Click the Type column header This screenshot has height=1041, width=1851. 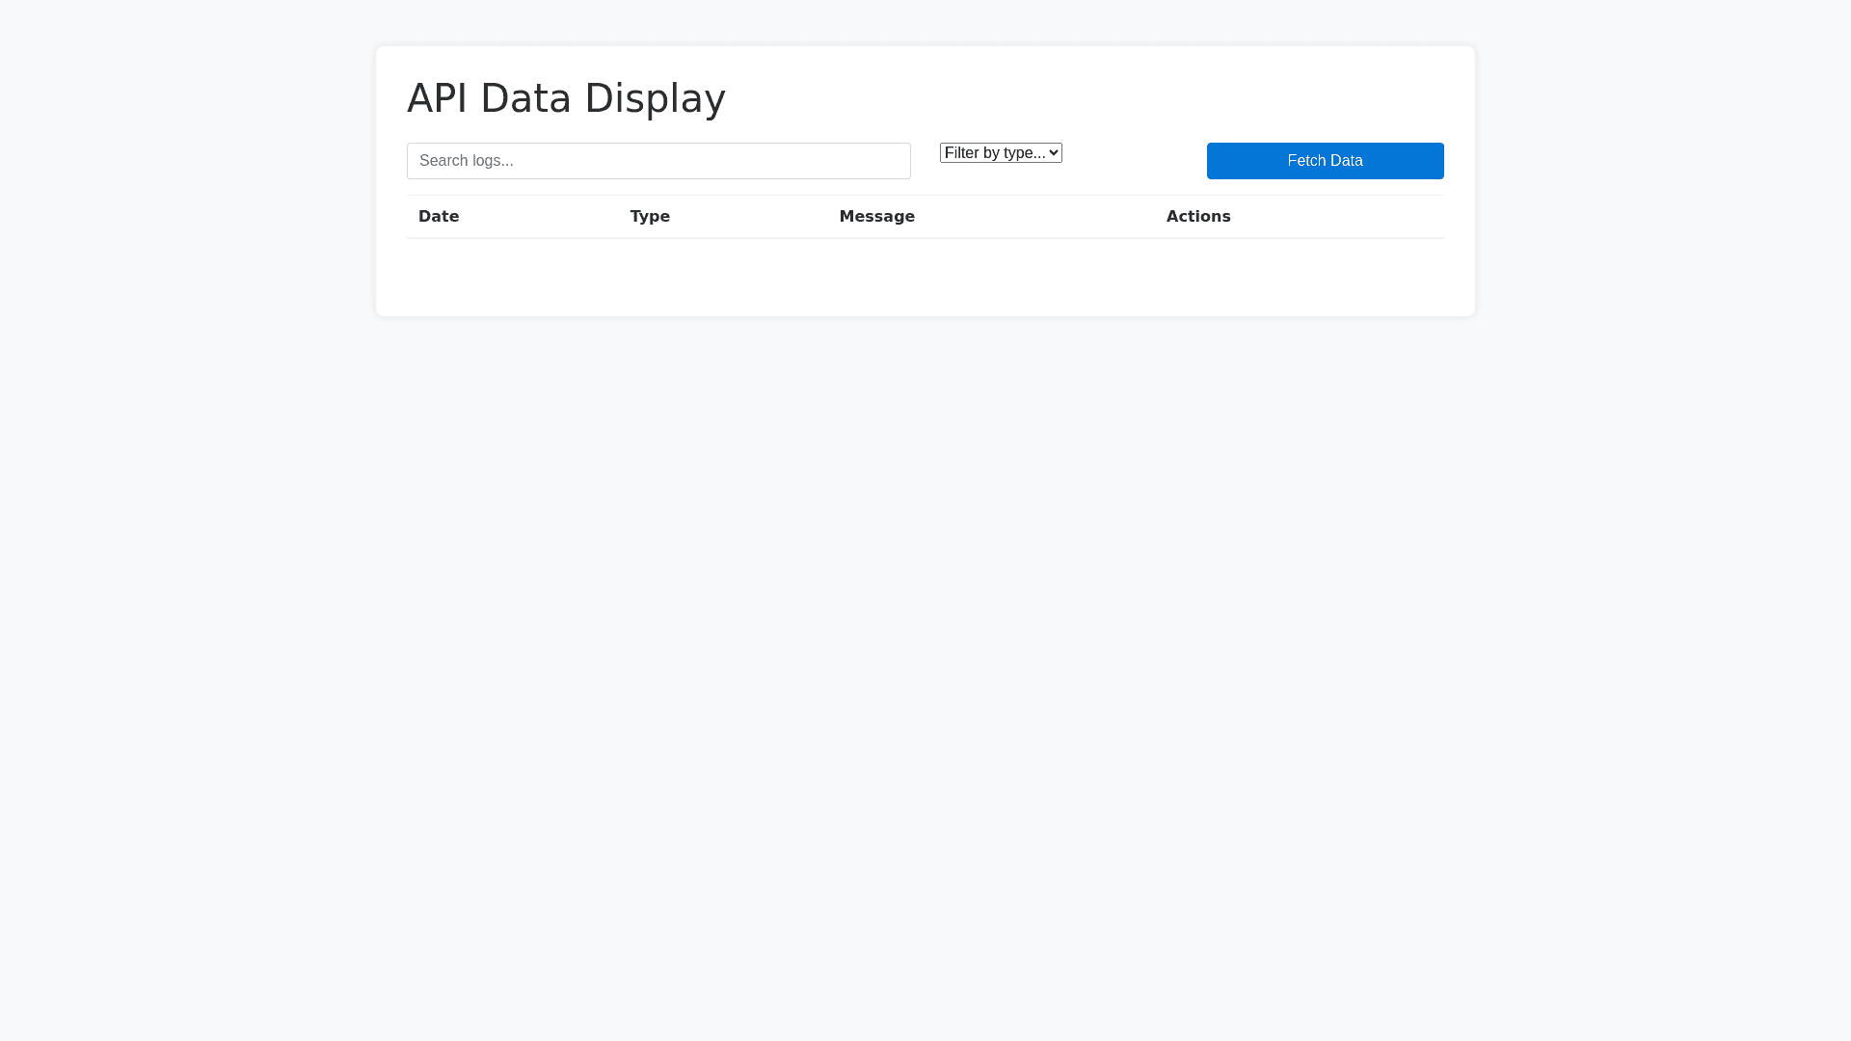coord(650,217)
